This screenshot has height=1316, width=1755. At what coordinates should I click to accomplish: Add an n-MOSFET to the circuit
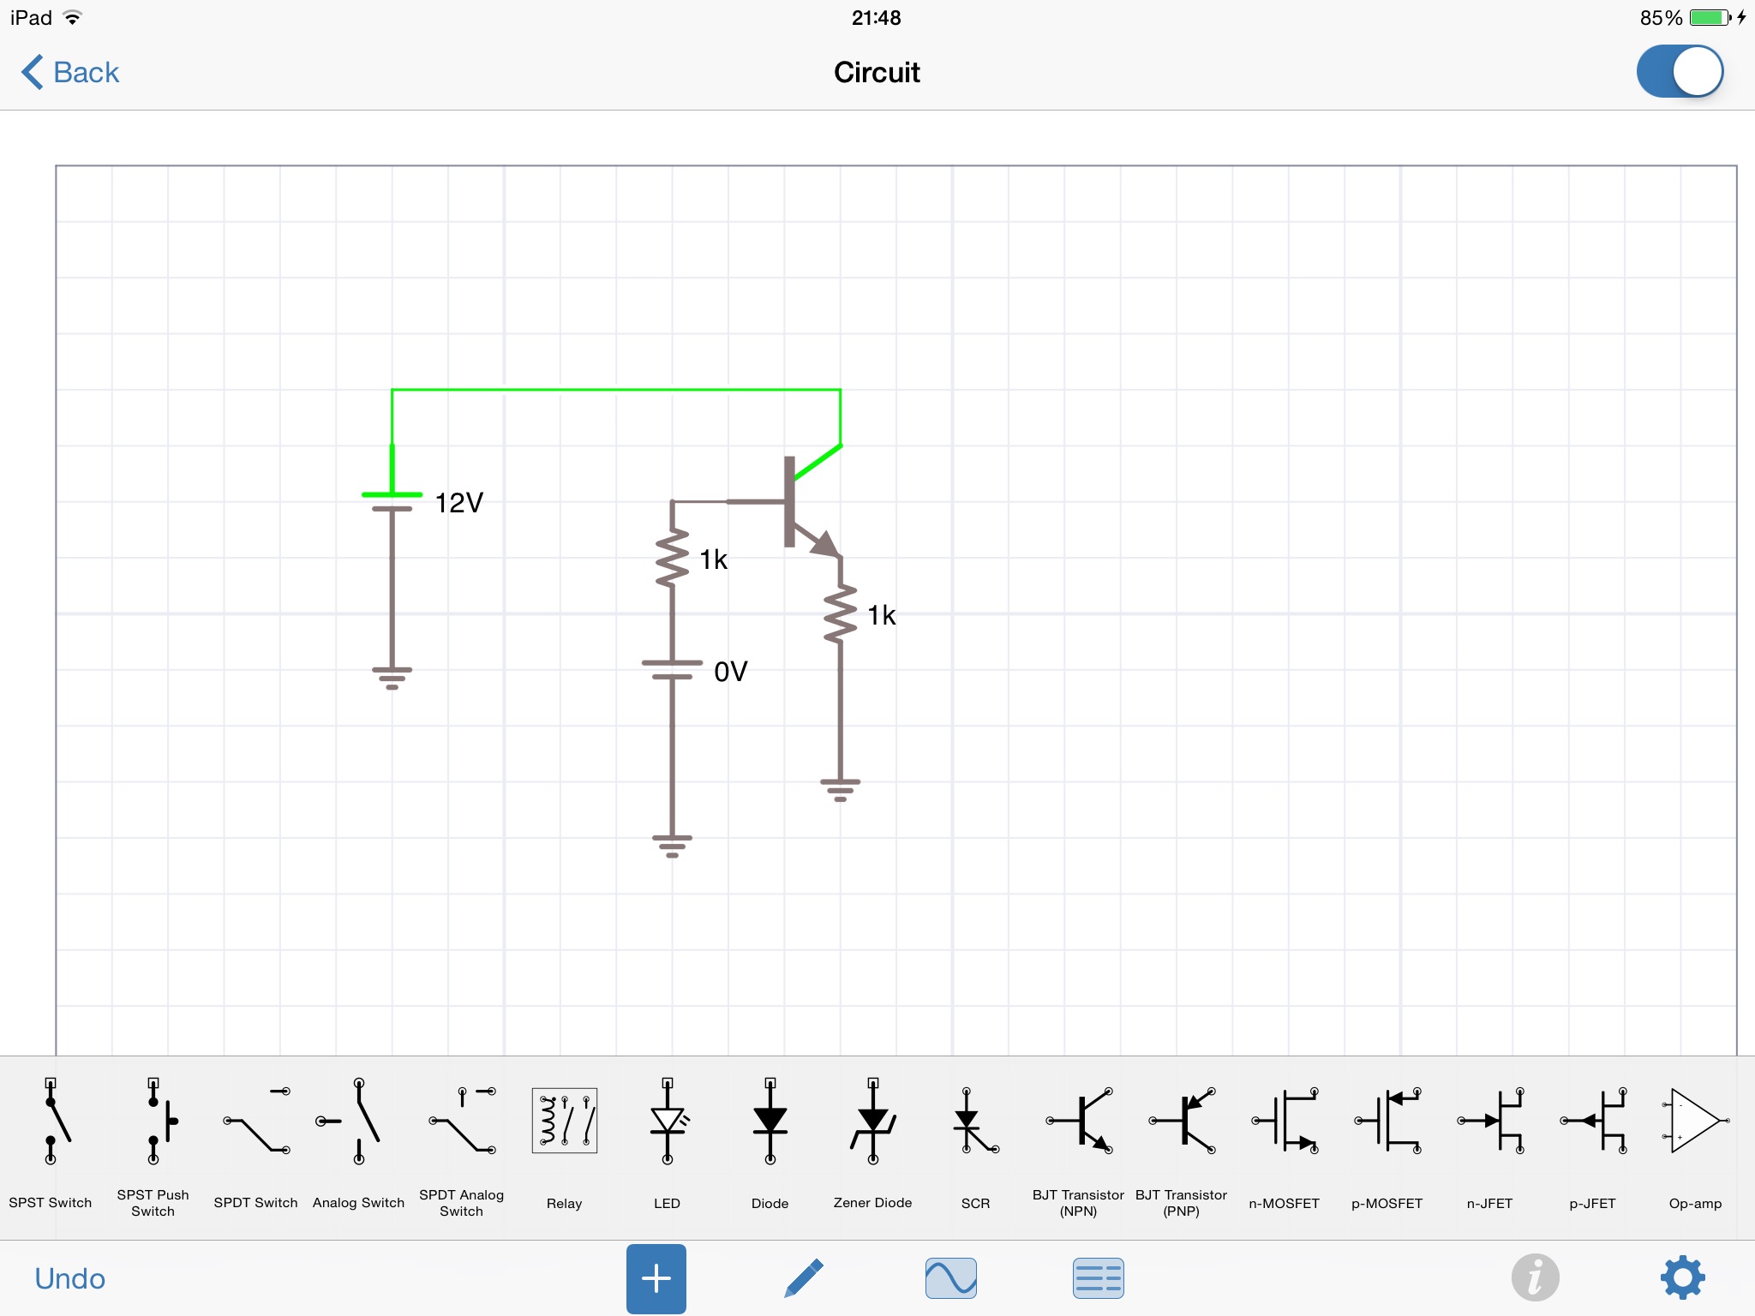1284,1121
